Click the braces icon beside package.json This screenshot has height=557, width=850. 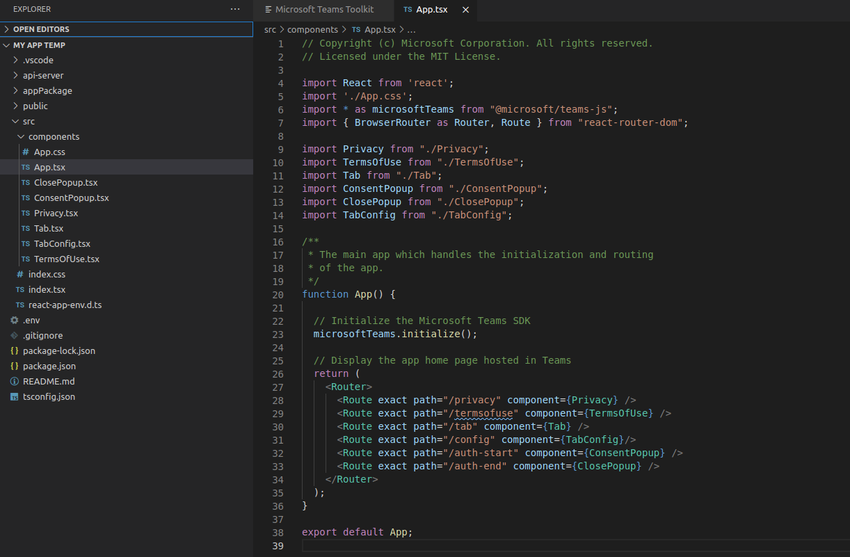coord(15,366)
